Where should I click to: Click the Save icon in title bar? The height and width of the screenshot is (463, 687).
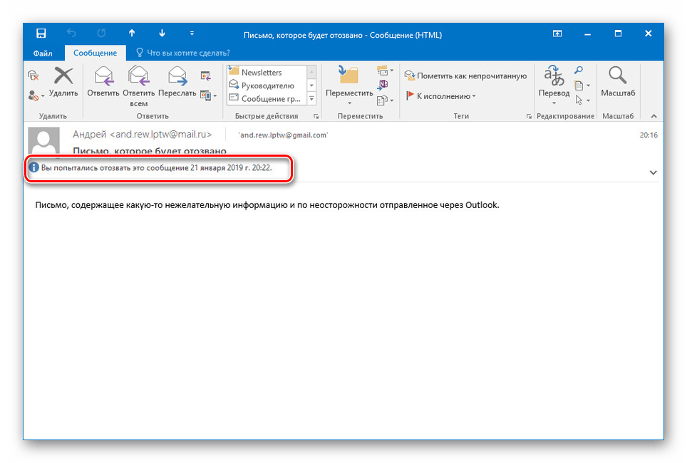(x=41, y=33)
